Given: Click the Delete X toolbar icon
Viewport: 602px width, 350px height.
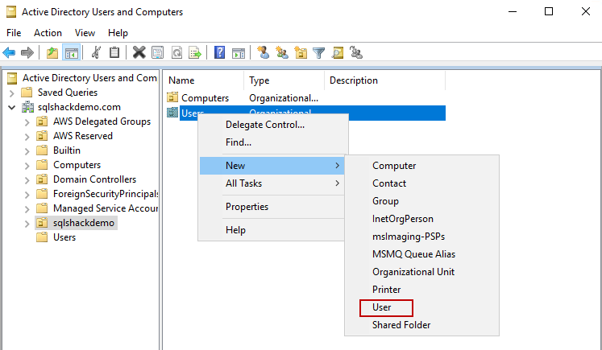Looking at the screenshot, I should (139, 53).
